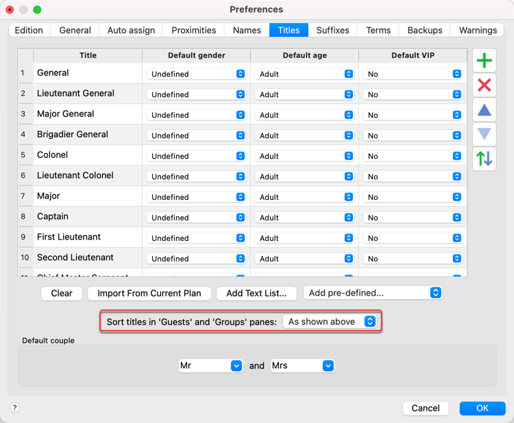The width and height of the screenshot is (514, 423).
Task: Click the green plus add title icon
Action: (484, 61)
